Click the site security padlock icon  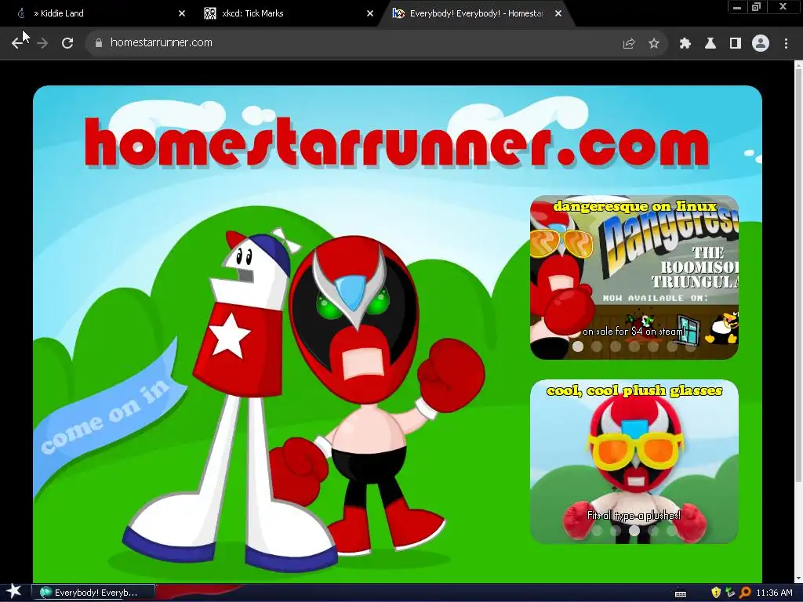[x=98, y=43]
